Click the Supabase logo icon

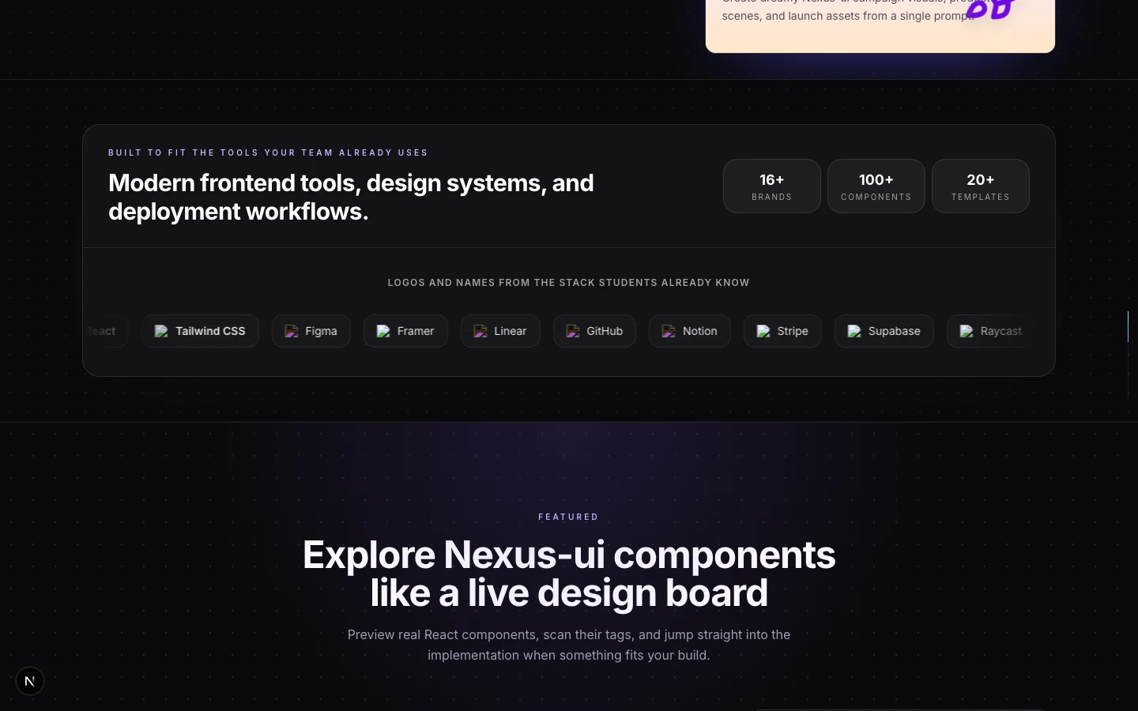point(854,331)
